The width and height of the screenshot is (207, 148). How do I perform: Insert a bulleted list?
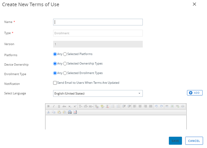click(x=113, y=106)
